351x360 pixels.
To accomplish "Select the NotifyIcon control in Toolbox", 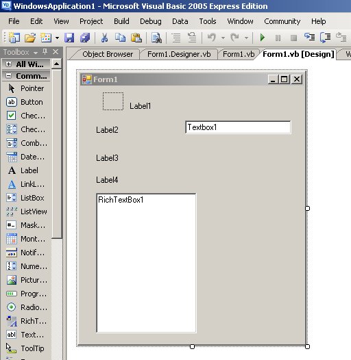I will (26, 253).
